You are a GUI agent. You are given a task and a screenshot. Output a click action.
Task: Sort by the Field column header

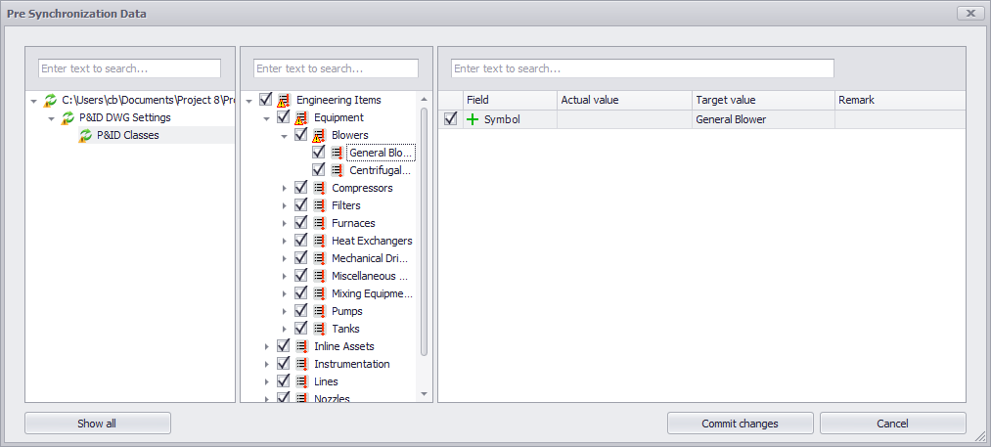(x=510, y=101)
